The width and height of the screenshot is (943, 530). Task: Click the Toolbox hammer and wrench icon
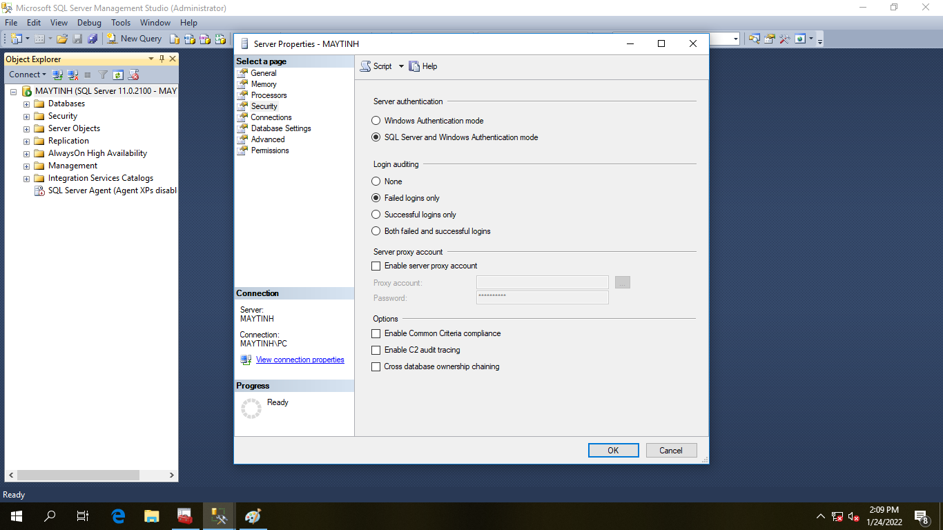[784, 39]
